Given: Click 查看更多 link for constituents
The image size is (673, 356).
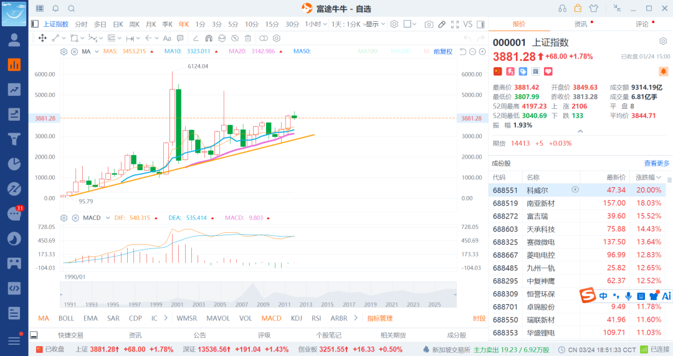Looking at the screenshot, I should click(x=657, y=164).
